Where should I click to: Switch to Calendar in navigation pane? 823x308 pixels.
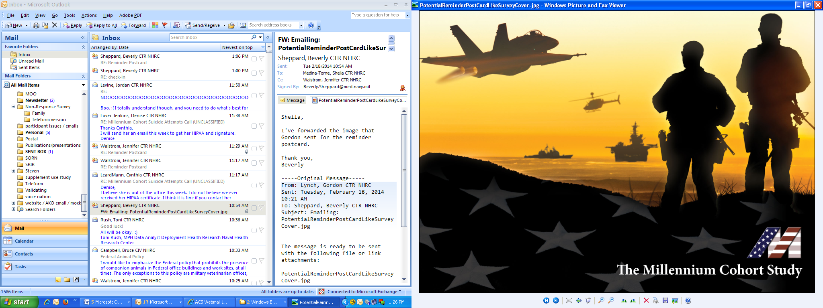click(24, 241)
